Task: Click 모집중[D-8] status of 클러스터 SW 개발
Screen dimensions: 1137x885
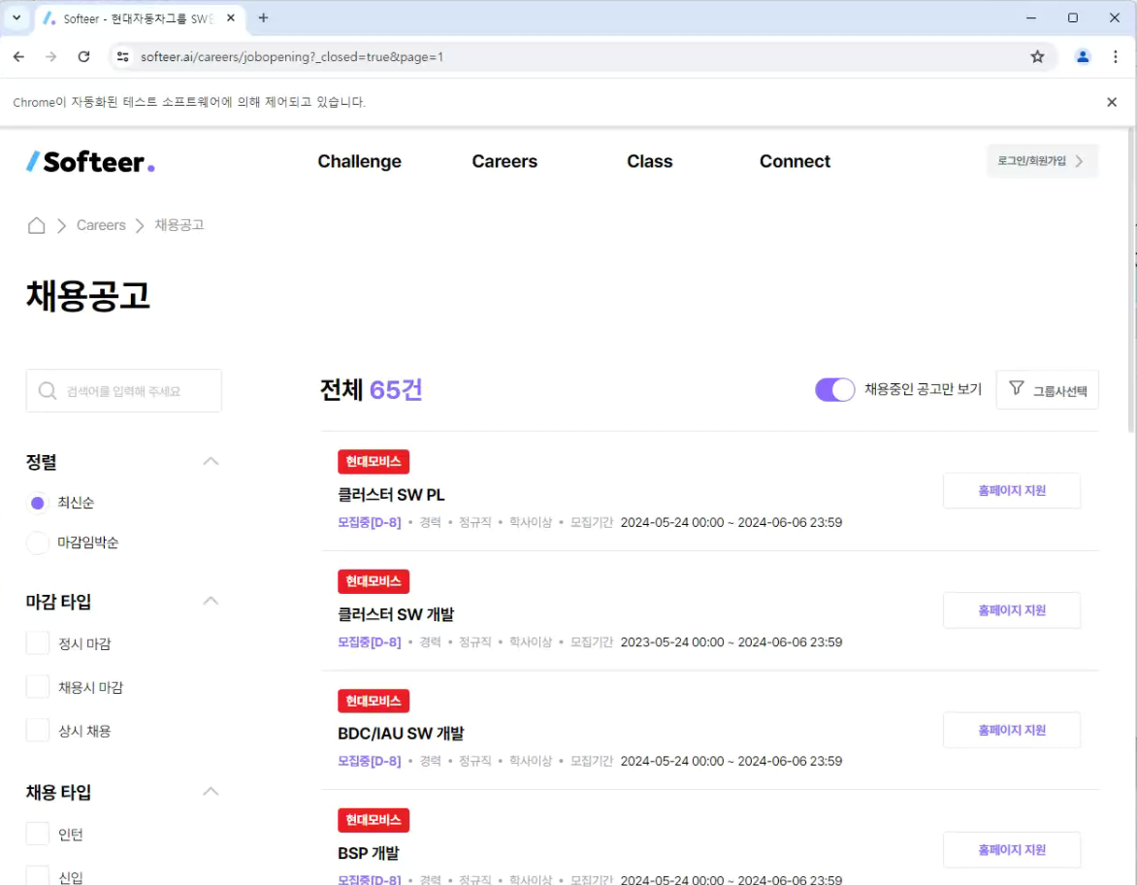Action: (x=369, y=642)
